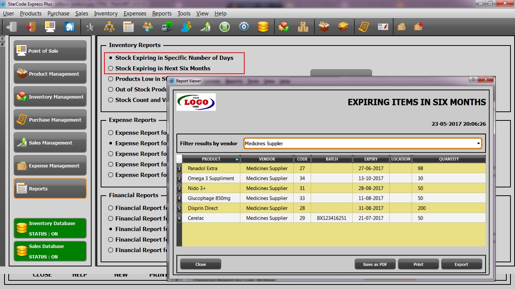Select the purchase order edit toolbar icon

tap(383, 26)
